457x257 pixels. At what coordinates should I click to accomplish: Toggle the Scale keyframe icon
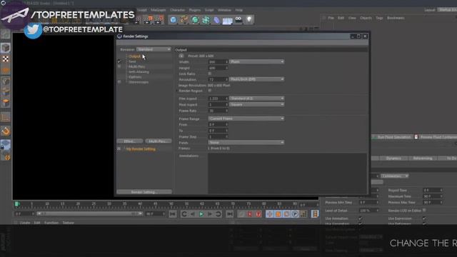278,214
